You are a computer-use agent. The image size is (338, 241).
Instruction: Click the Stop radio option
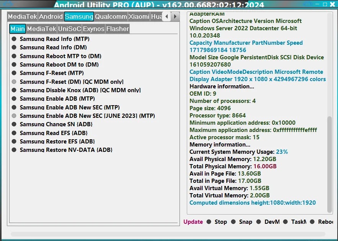coord(217,222)
